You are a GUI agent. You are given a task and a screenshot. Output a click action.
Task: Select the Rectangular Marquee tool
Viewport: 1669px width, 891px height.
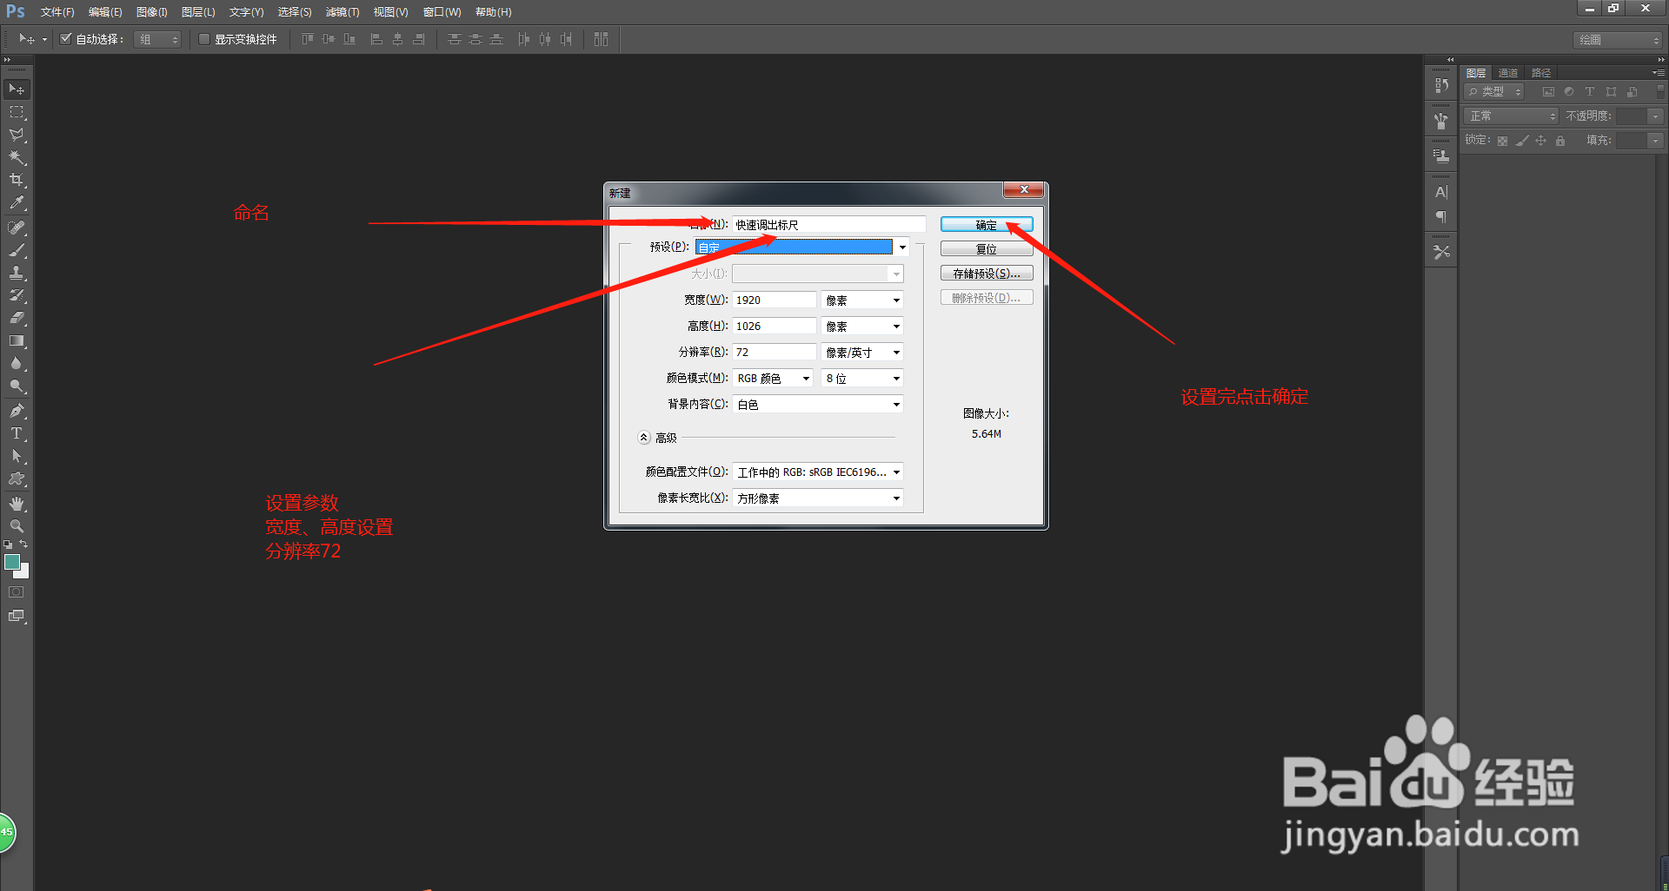(17, 112)
